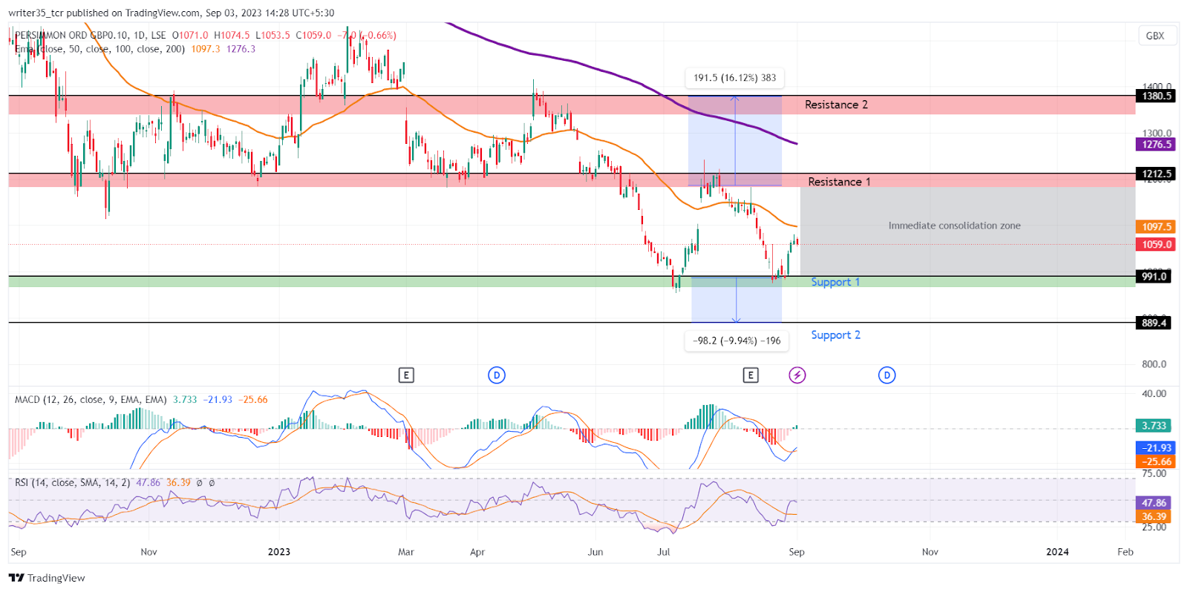
Task: Select the 889.4 price axis label
Action: coord(1154,323)
